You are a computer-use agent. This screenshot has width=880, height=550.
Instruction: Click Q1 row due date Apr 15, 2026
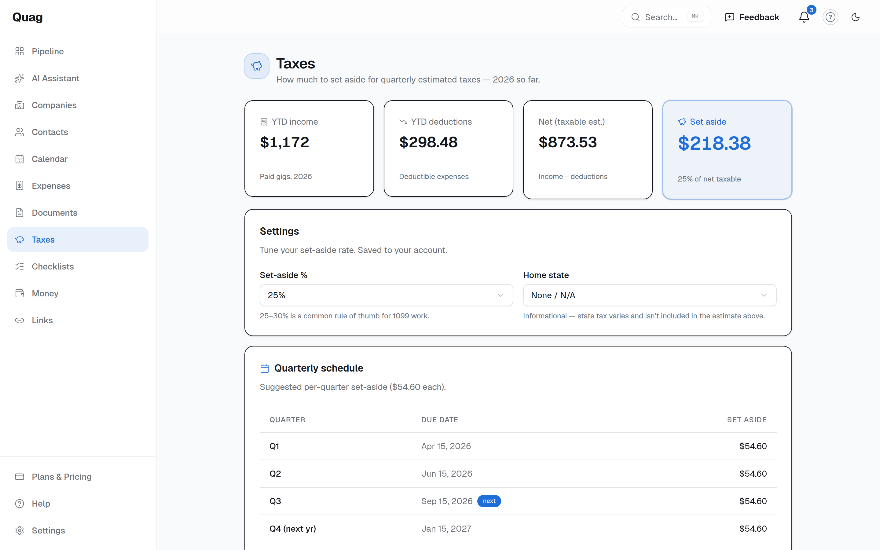coord(446,446)
